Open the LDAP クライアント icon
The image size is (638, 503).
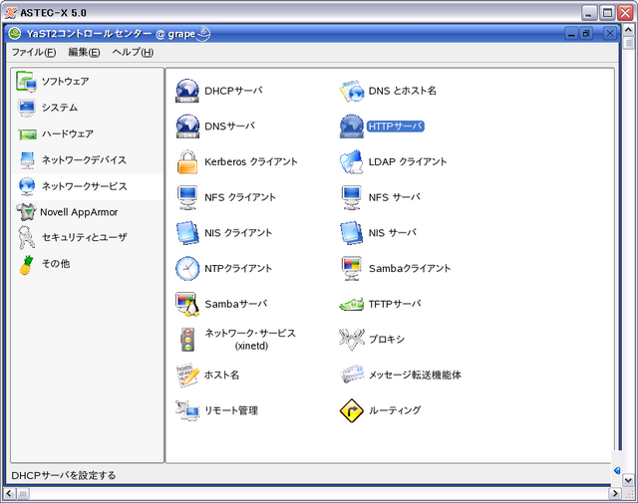tap(352, 161)
